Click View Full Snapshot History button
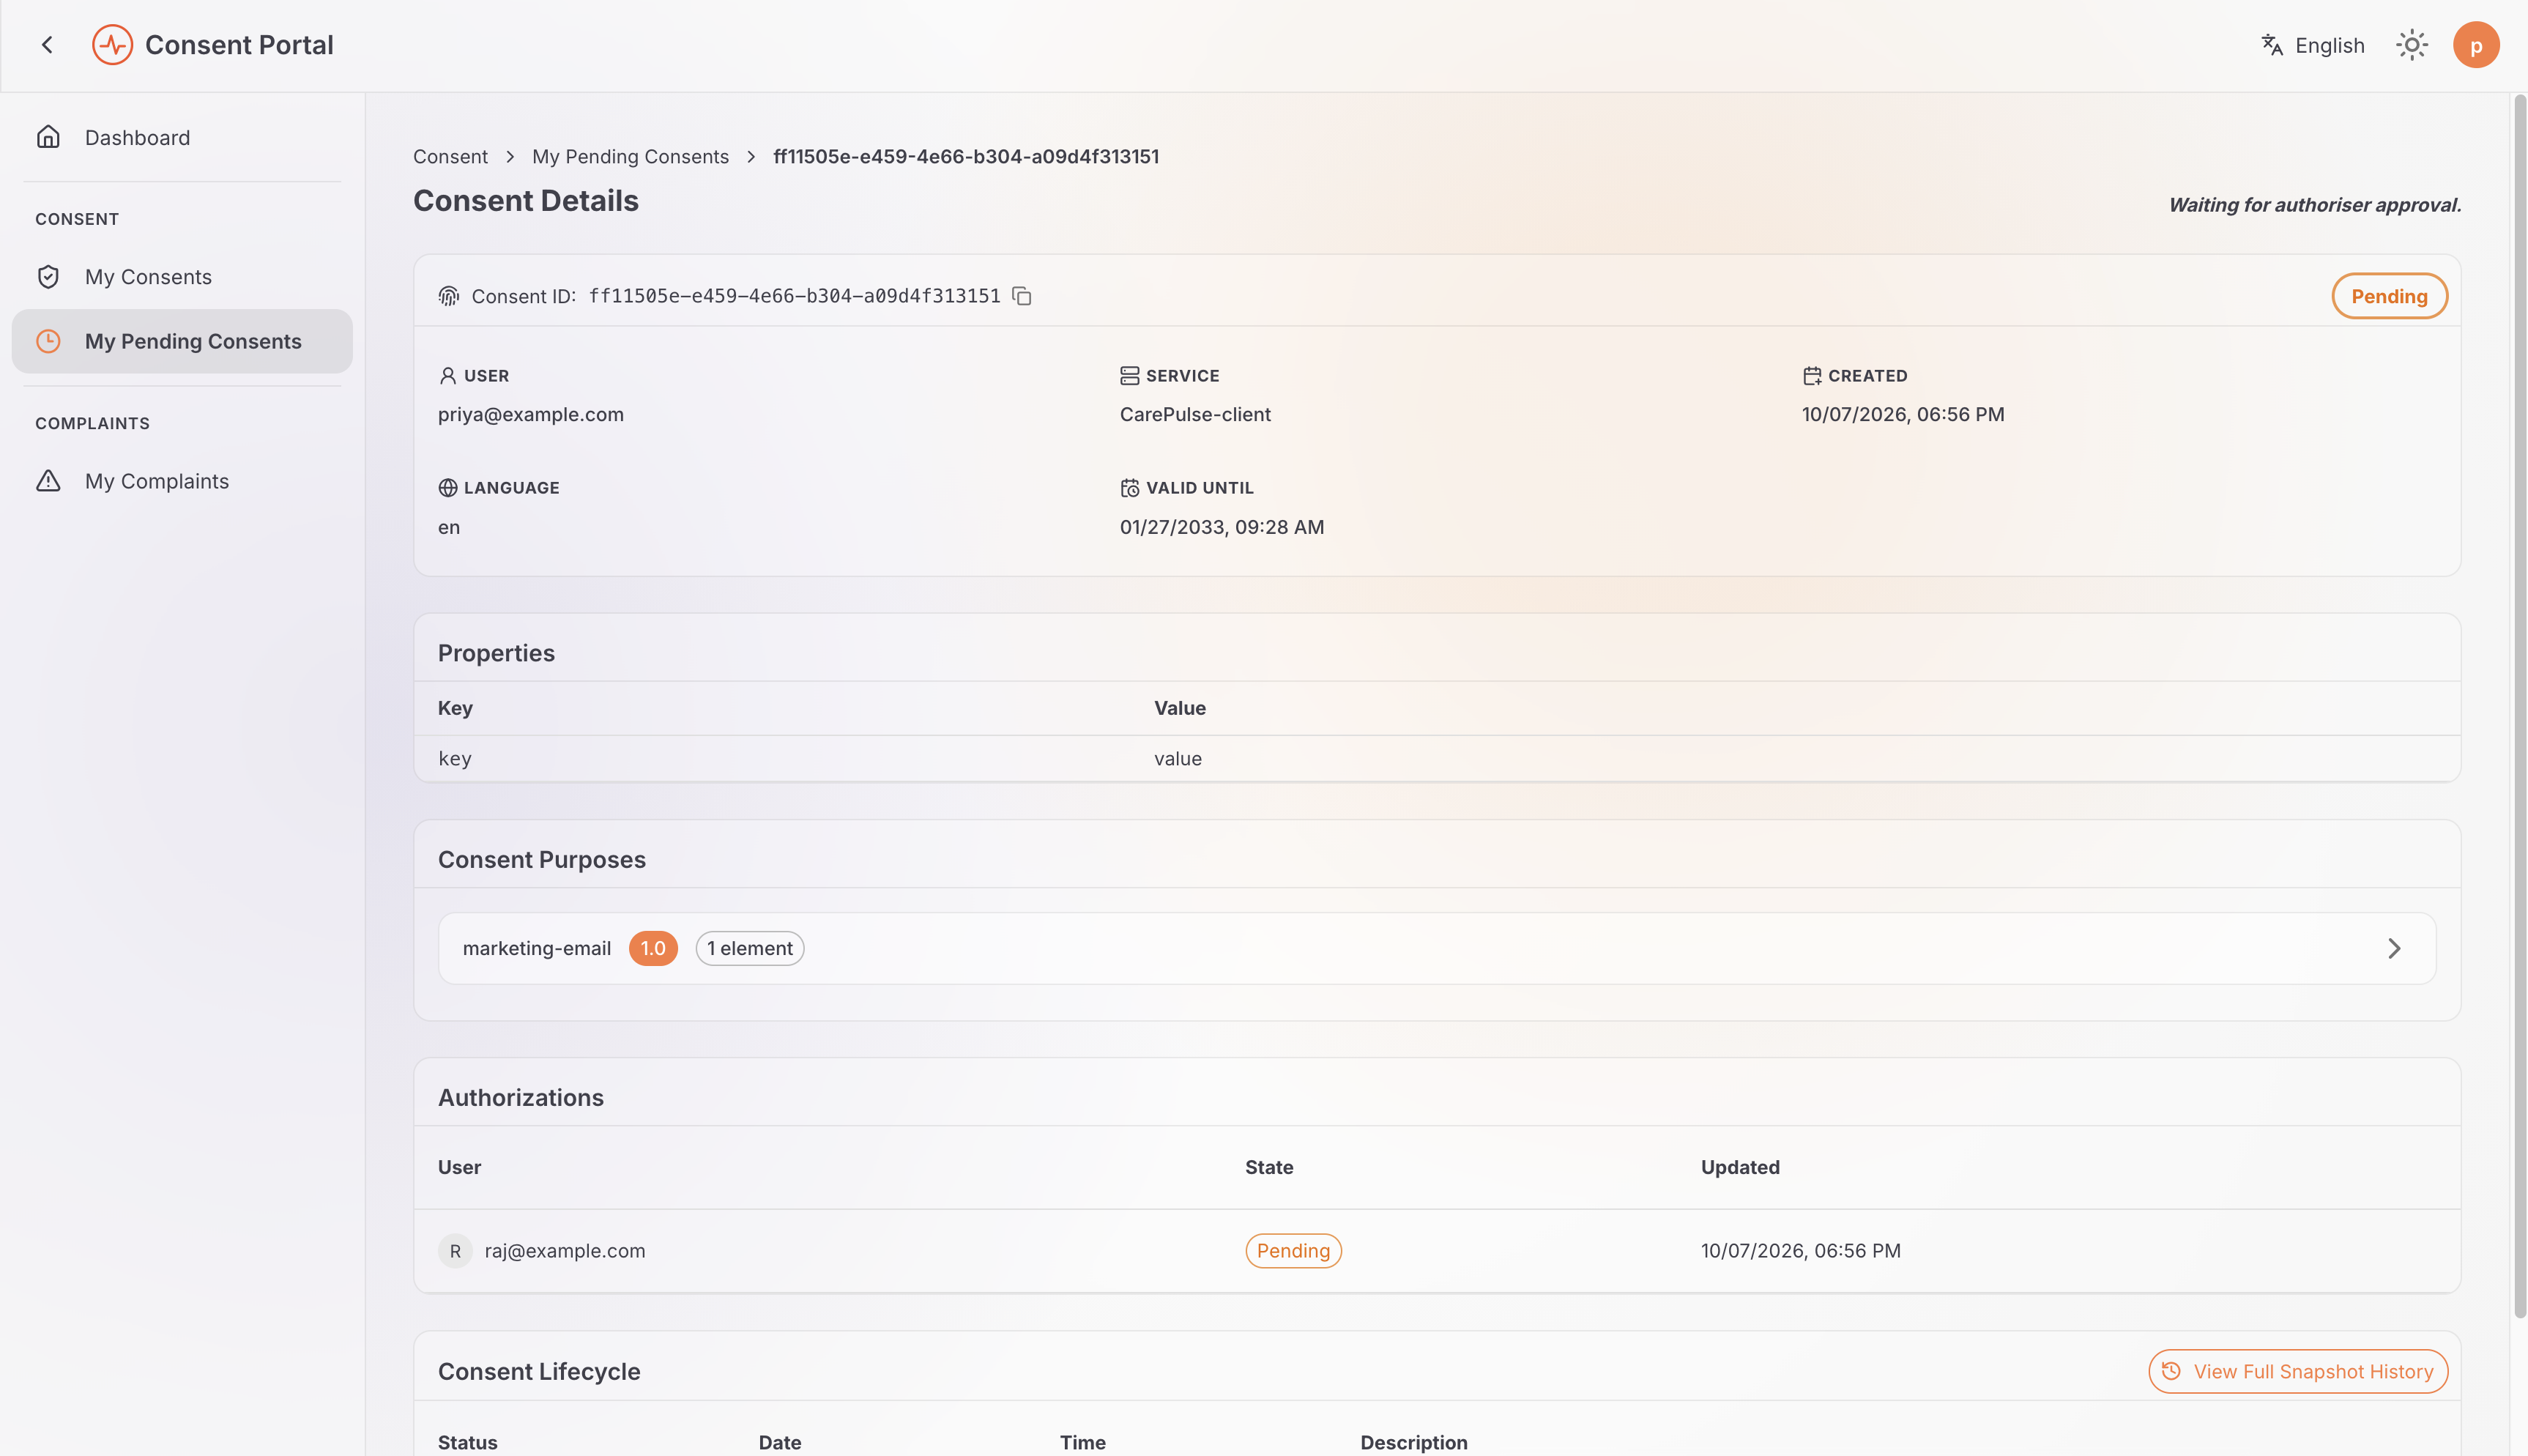The image size is (2528, 1456). [2297, 1371]
